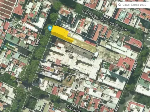The width and height of the screenshot is (150, 112).
Task: Click the 1001 label near Combate De Los Pozos
Action: (x=106, y=16)
